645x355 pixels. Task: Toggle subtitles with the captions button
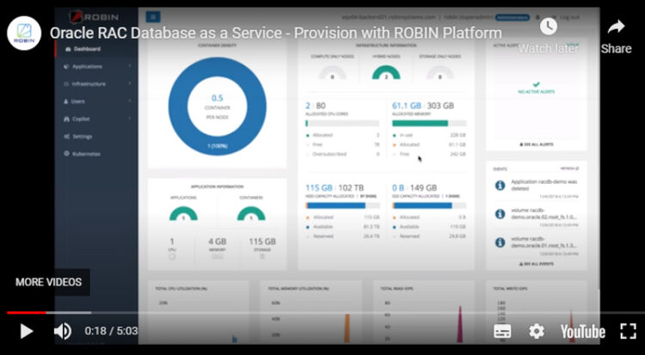(x=502, y=331)
